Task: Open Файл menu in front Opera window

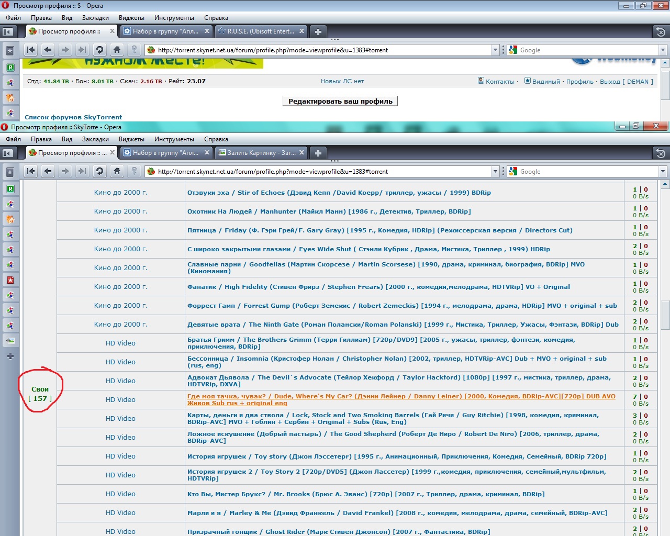Action: 13,139
